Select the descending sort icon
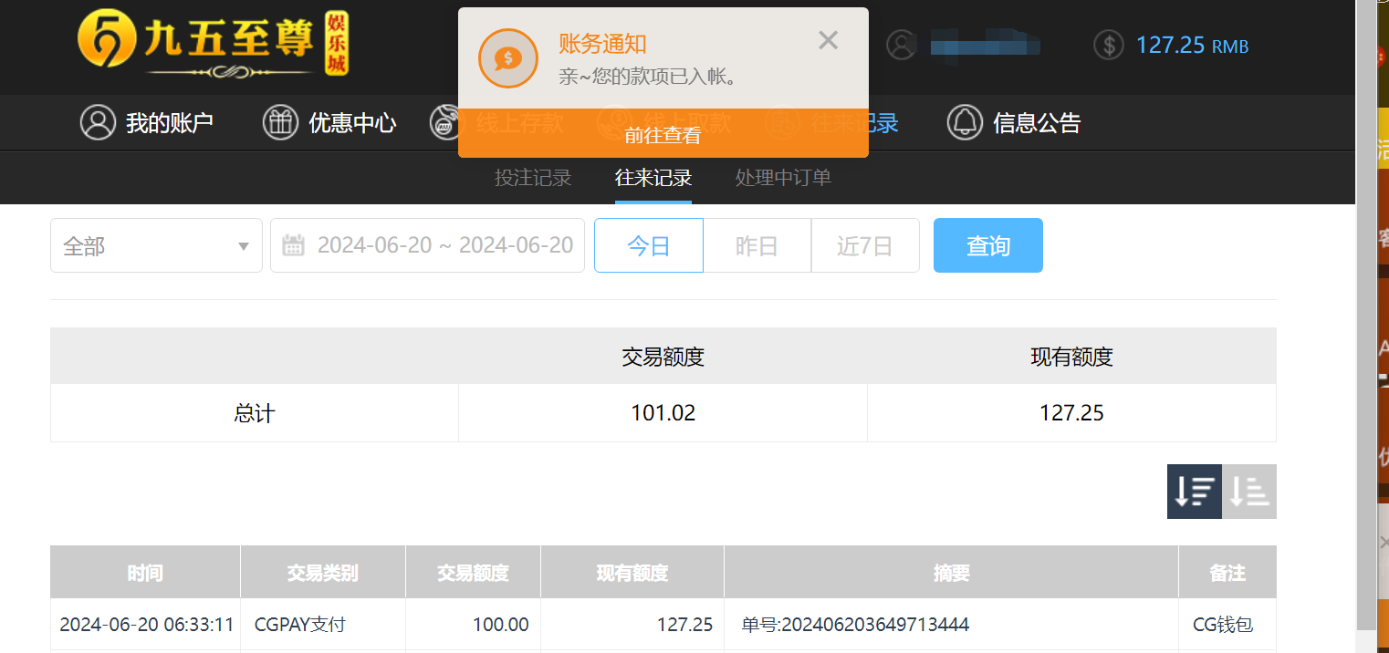The image size is (1389, 653). pos(1194,491)
